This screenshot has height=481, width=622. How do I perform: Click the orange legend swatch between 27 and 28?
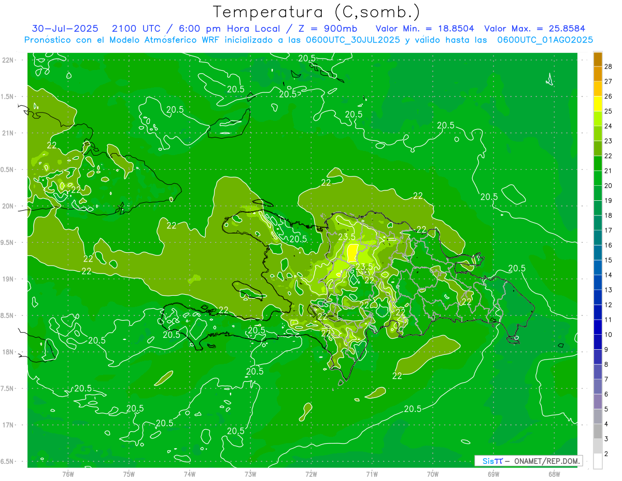click(x=598, y=74)
